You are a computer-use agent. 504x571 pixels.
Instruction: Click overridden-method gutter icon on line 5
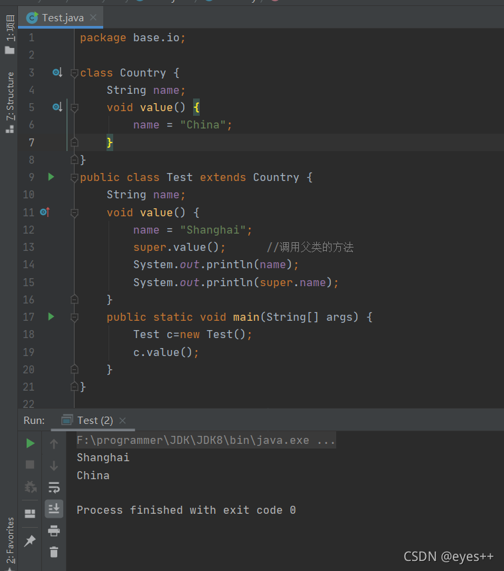(x=57, y=107)
